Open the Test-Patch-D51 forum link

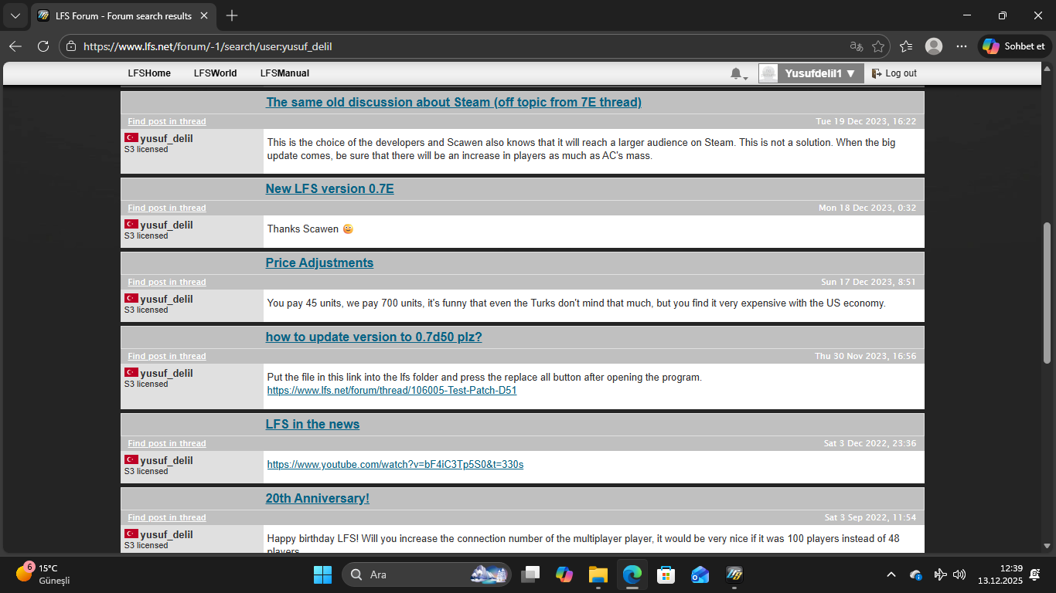pyautogui.click(x=392, y=390)
